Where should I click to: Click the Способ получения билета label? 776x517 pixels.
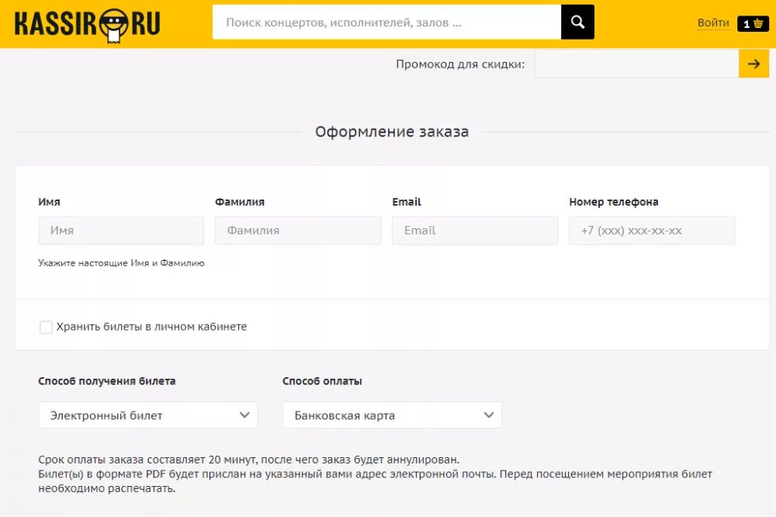(107, 381)
